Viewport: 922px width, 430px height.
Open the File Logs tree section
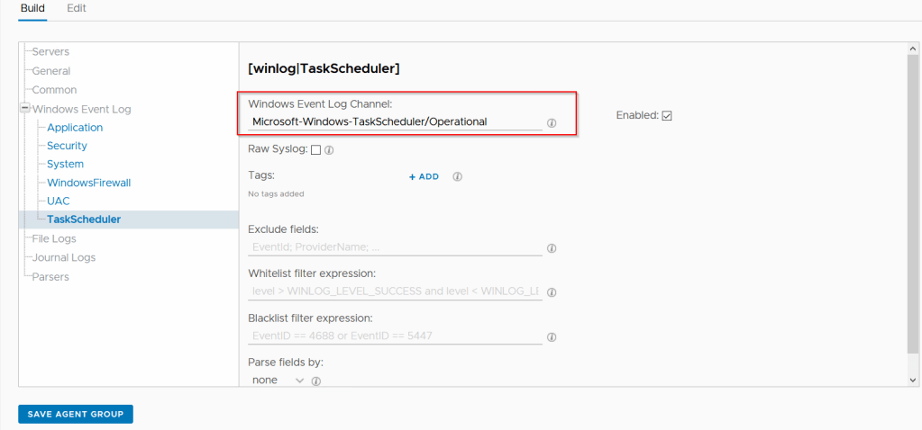(54, 238)
